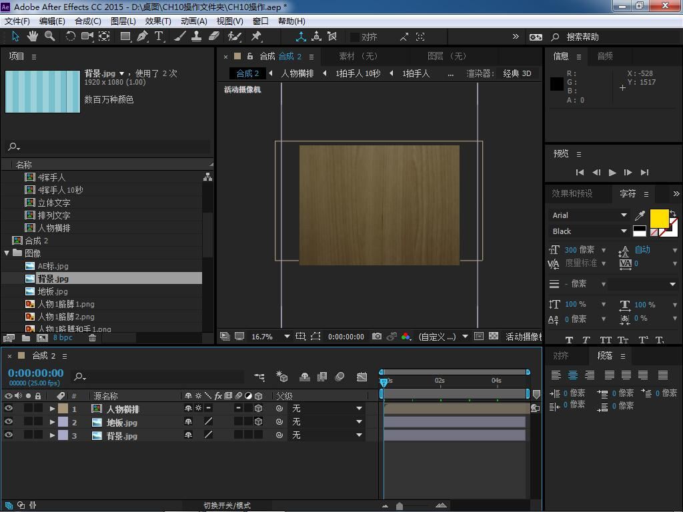683x512 pixels.
Task: Switch to the 段落 panel tab
Action: (x=605, y=356)
